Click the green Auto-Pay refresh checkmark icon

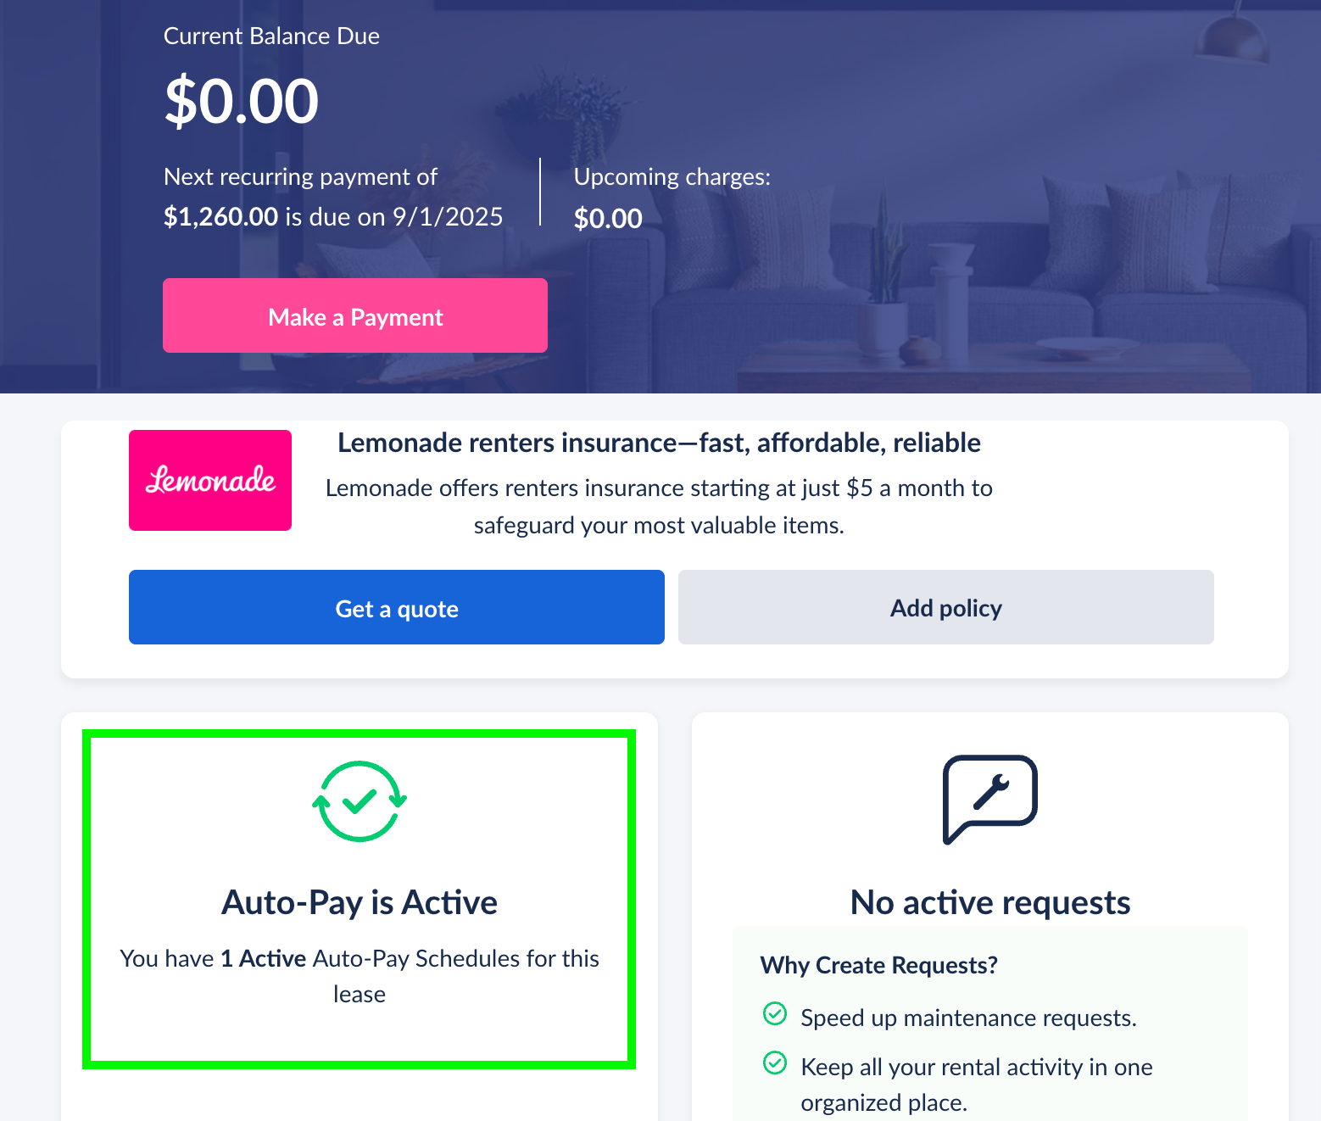[x=360, y=801]
